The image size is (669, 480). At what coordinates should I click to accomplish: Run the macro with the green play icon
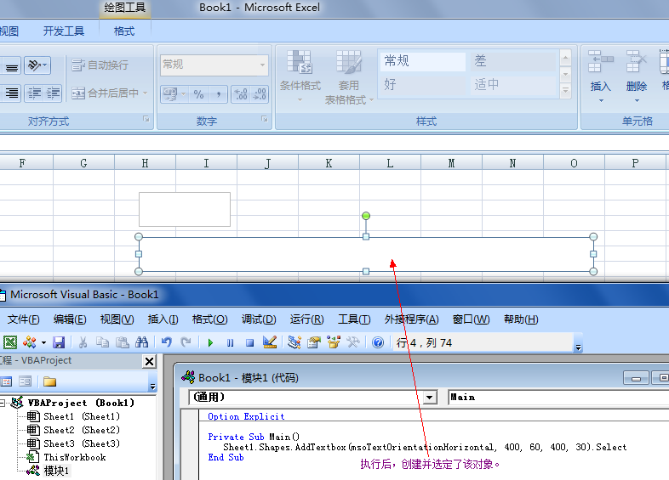pyautogui.click(x=210, y=343)
